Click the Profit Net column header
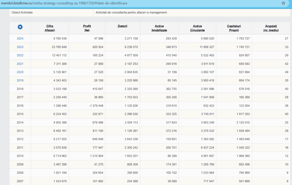The image size is (292, 185). coord(87,28)
